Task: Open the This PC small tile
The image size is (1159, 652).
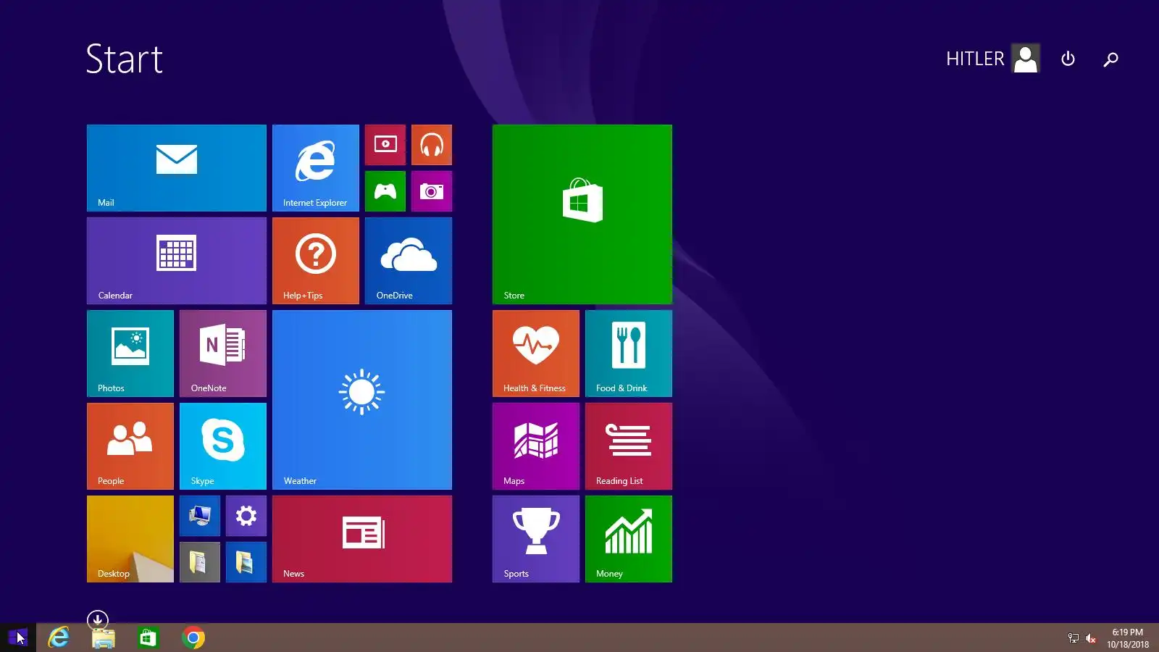Action: pyautogui.click(x=200, y=516)
